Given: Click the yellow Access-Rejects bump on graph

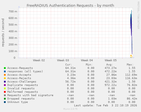Looking at the screenshot, I should tap(131, 56).
